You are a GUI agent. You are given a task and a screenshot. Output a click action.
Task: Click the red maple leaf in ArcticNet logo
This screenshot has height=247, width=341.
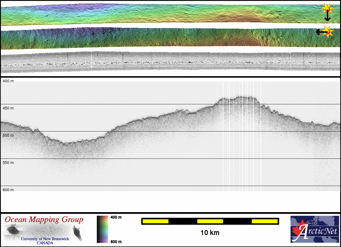pyautogui.click(x=299, y=230)
